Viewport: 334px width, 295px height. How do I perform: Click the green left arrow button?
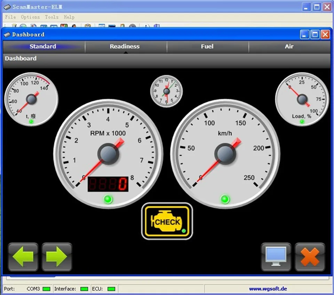click(23, 257)
